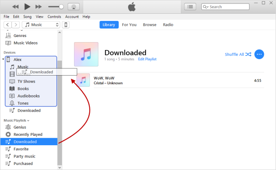Click Shuffle All
The width and height of the screenshot is (276, 170).
click(238, 54)
